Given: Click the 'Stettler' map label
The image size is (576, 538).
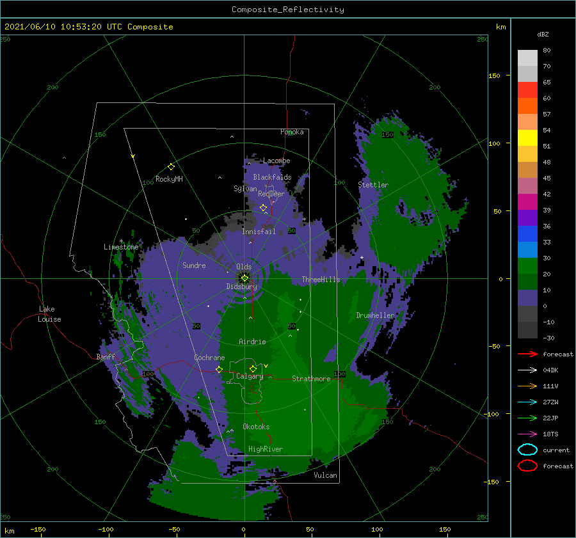Looking at the screenshot, I should pyautogui.click(x=373, y=185).
